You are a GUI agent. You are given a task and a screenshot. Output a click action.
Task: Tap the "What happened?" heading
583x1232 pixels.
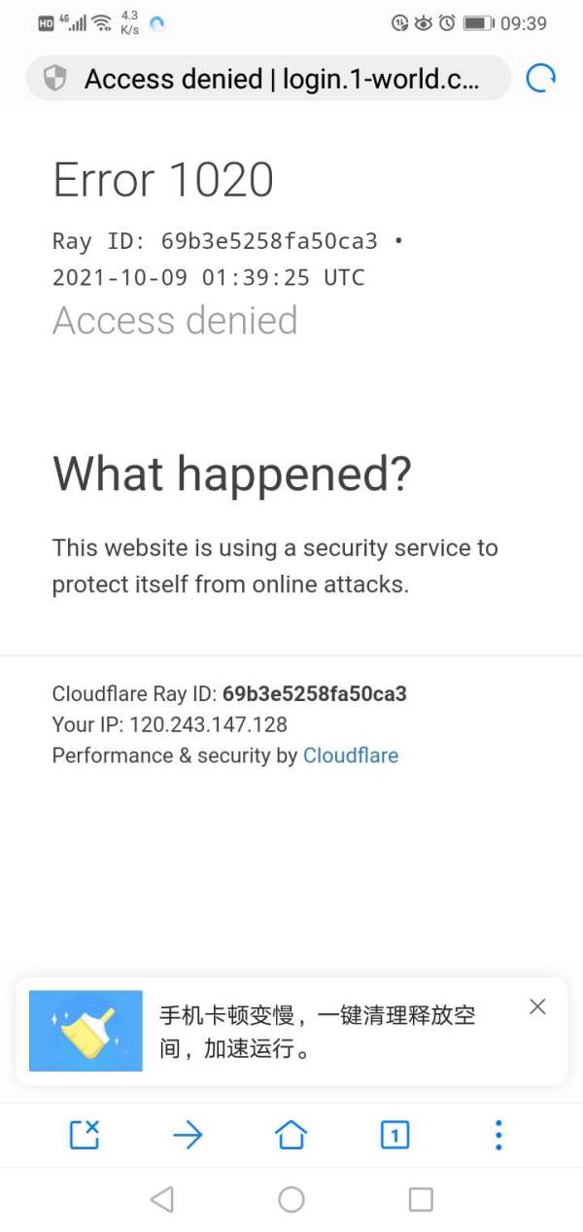click(232, 474)
